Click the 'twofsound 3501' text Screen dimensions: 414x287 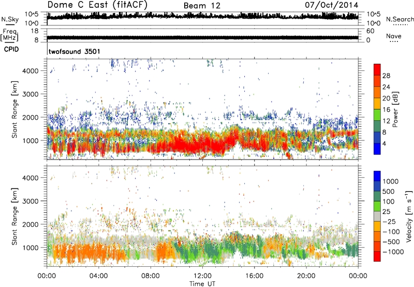[x=75, y=51]
